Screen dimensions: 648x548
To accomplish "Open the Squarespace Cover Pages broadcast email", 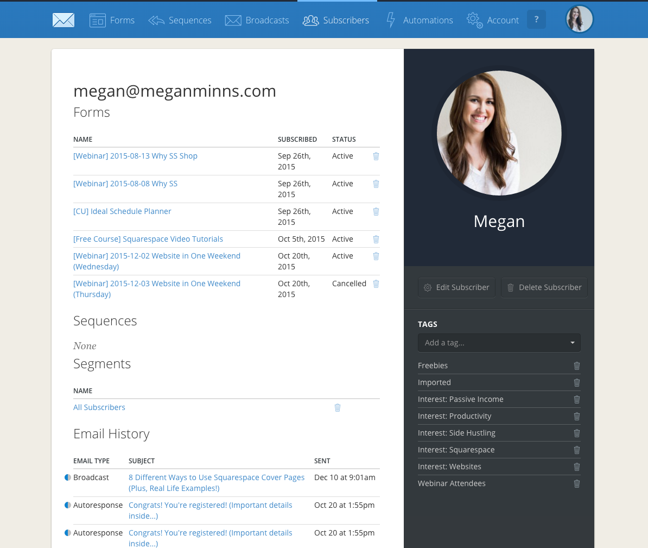I will (217, 483).
